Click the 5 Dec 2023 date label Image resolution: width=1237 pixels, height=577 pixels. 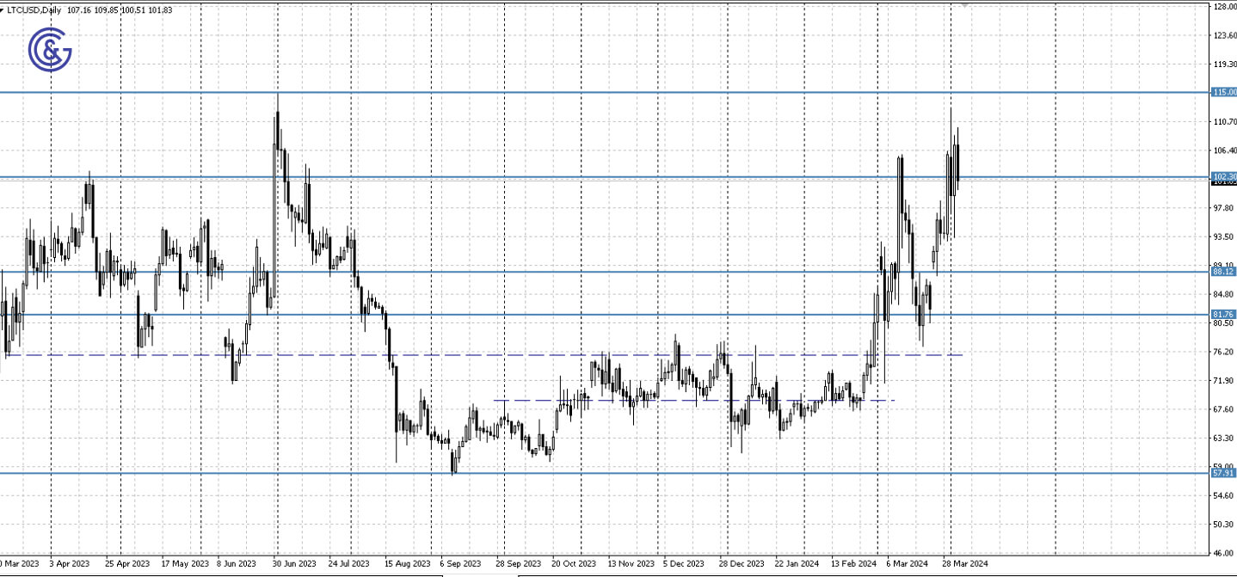(686, 564)
